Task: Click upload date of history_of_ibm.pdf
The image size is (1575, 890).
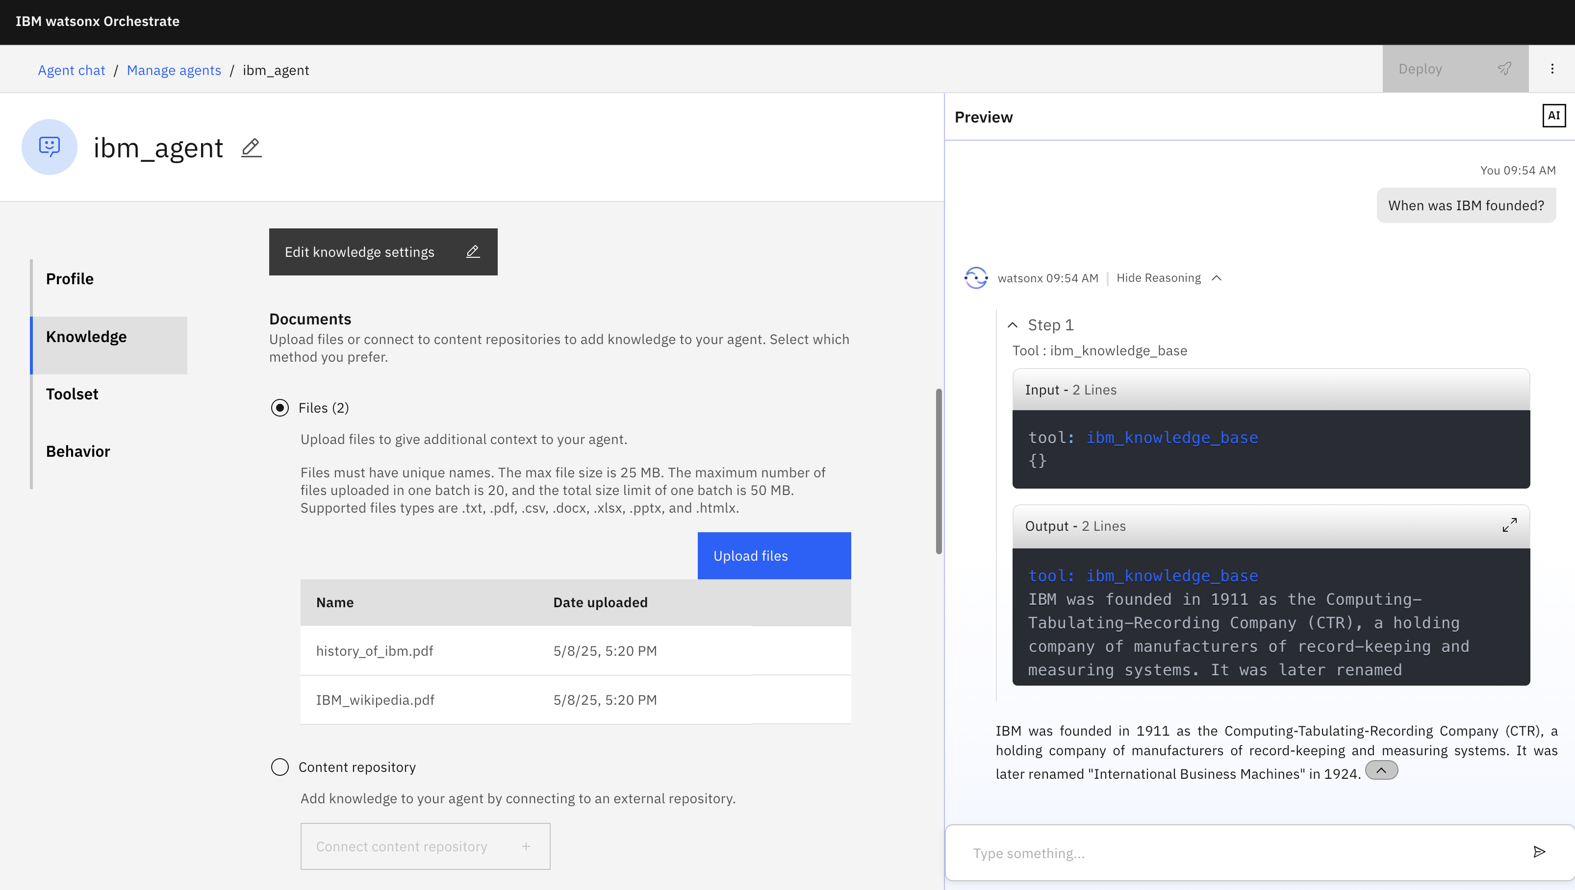Action: (605, 651)
